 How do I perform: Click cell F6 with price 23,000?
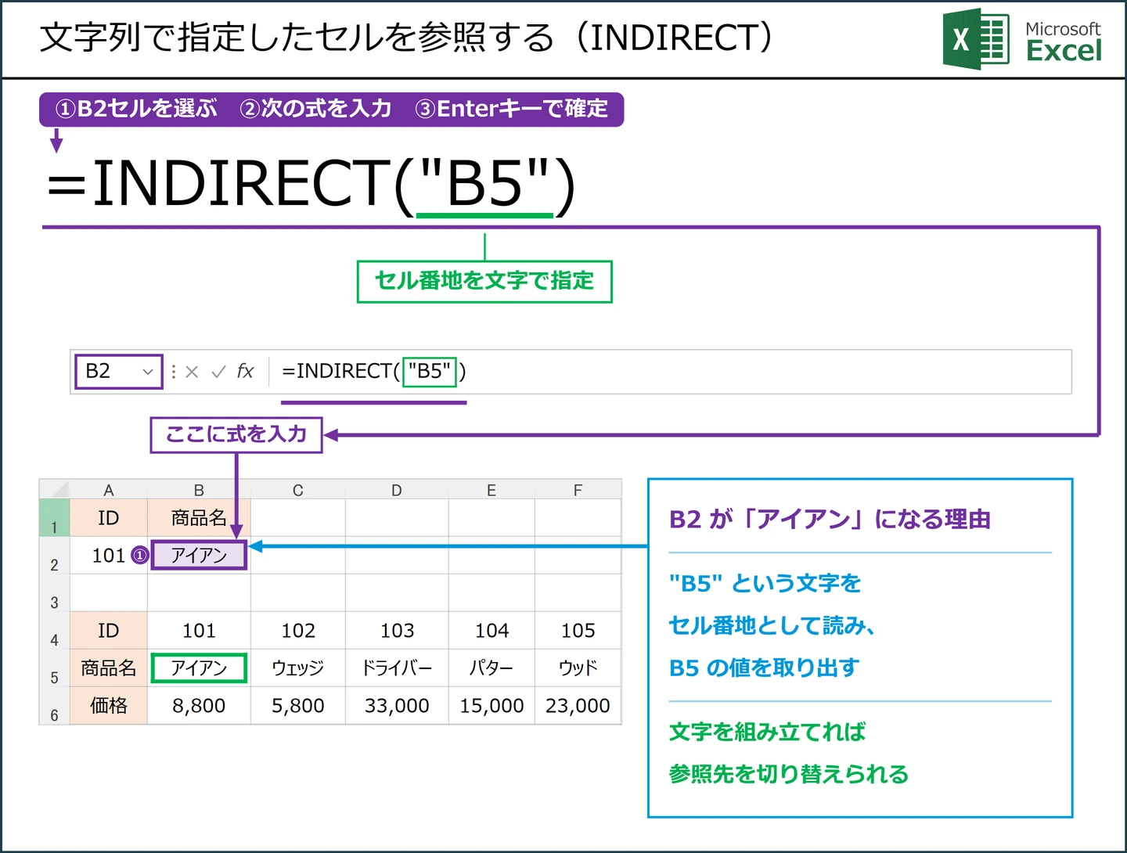578,706
